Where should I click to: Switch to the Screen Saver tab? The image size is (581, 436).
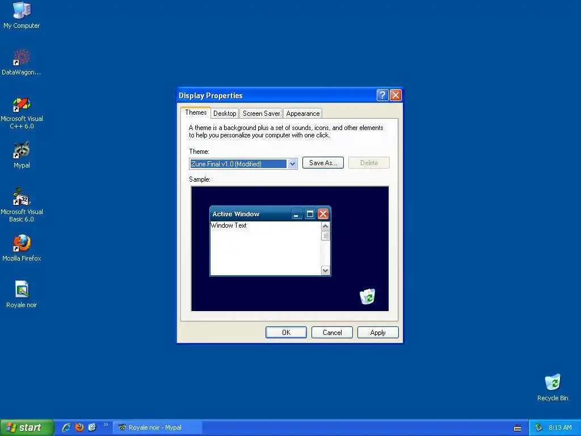tap(261, 114)
